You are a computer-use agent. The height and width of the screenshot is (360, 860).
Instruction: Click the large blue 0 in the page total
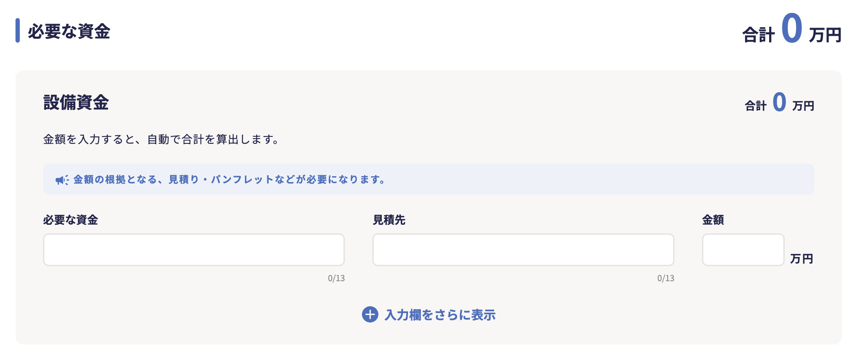click(792, 28)
